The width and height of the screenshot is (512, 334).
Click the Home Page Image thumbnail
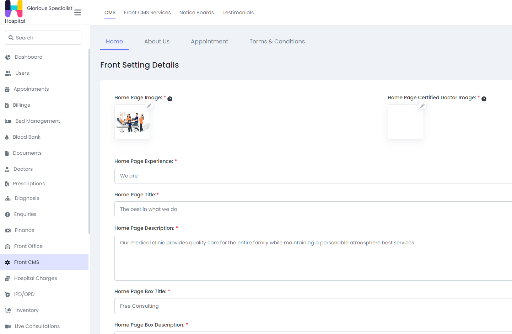[132, 122]
